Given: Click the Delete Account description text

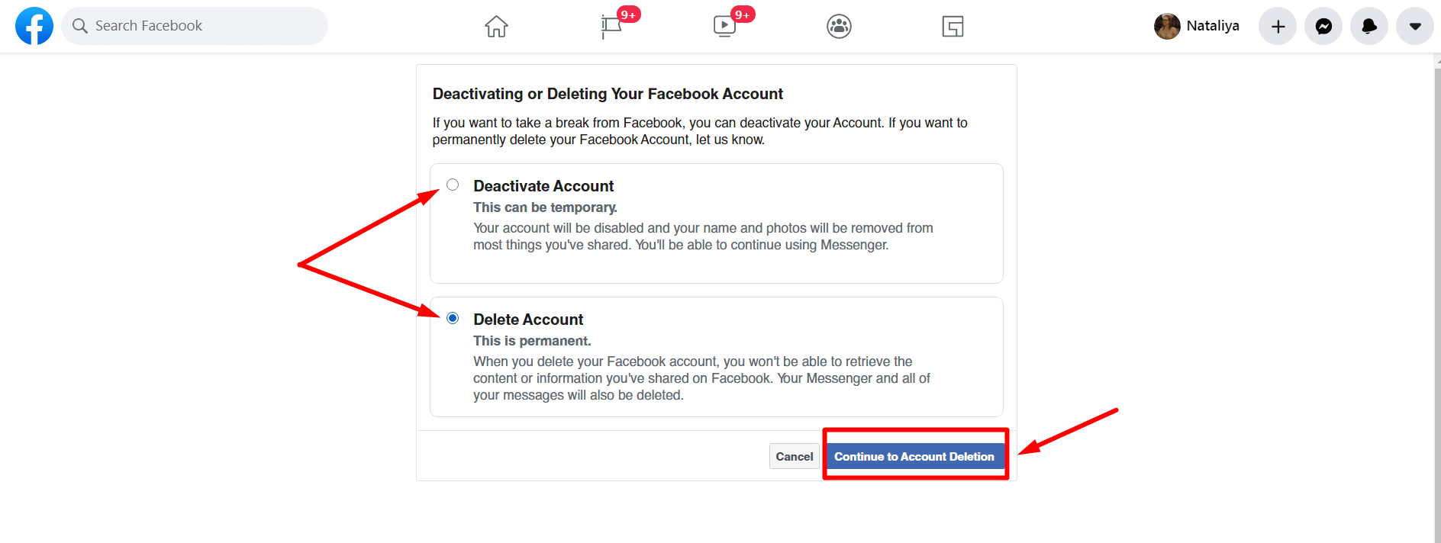Looking at the screenshot, I should (x=701, y=378).
